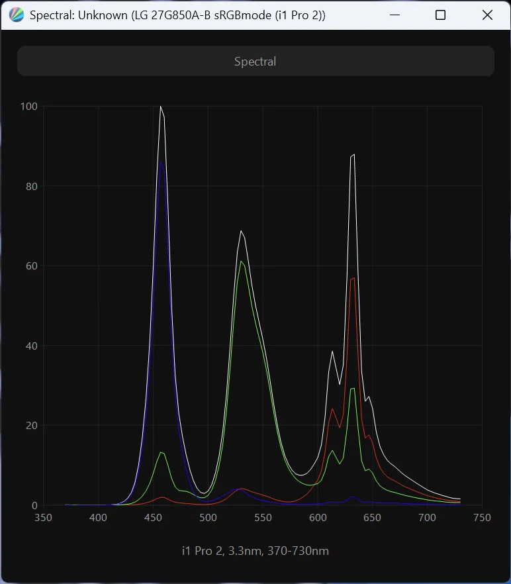511x584 pixels.
Task: Click the colorful app icon in title bar
Action: pyautogui.click(x=17, y=15)
